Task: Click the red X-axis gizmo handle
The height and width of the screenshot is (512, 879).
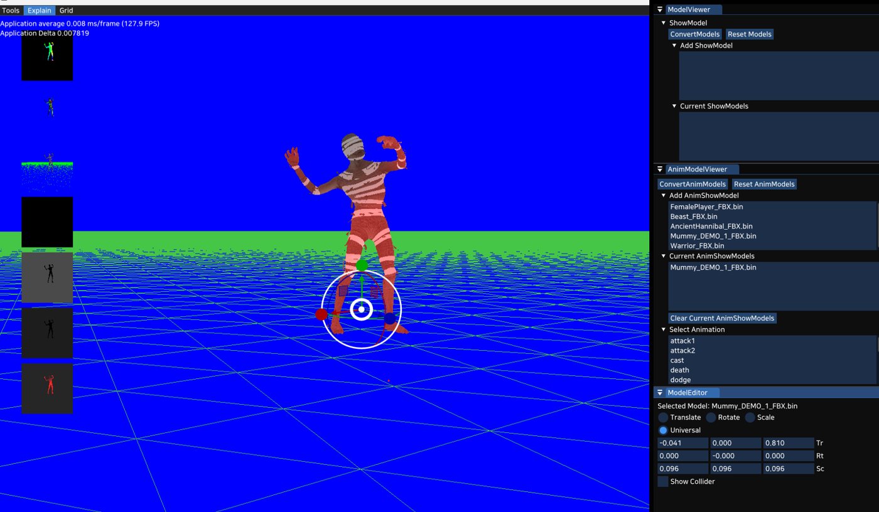Action: coord(321,314)
